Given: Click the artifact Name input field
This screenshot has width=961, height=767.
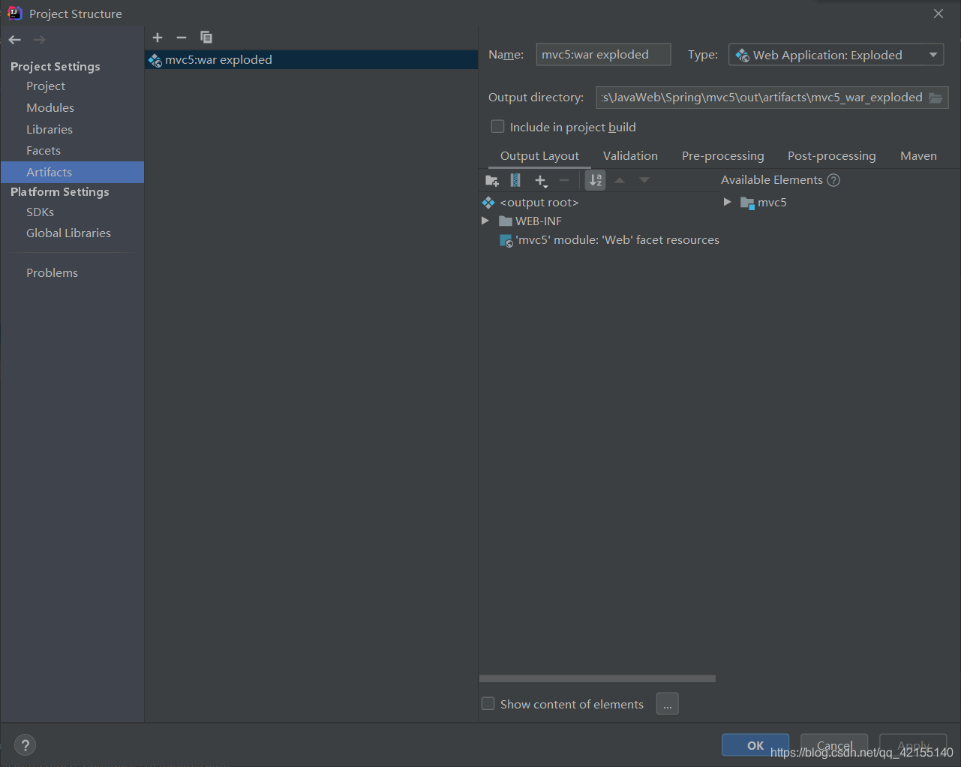Looking at the screenshot, I should tap(603, 55).
